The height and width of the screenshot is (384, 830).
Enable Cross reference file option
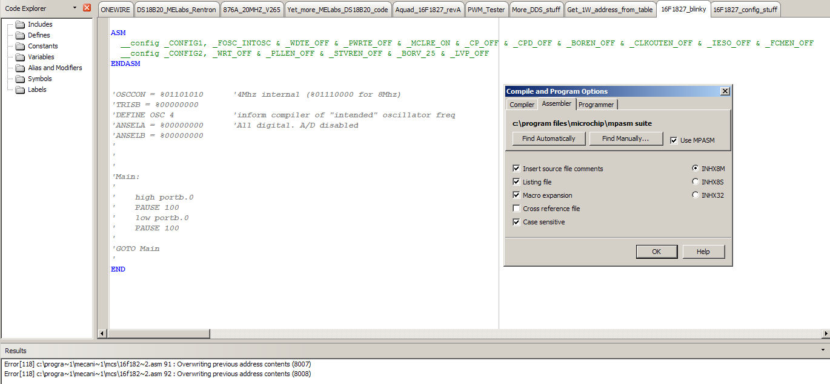pyautogui.click(x=516, y=209)
